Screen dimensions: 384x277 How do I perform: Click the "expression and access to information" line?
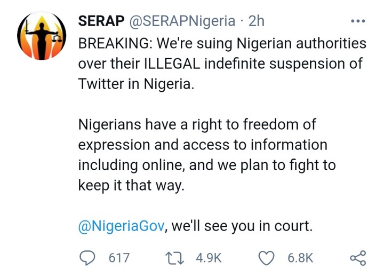(203, 145)
